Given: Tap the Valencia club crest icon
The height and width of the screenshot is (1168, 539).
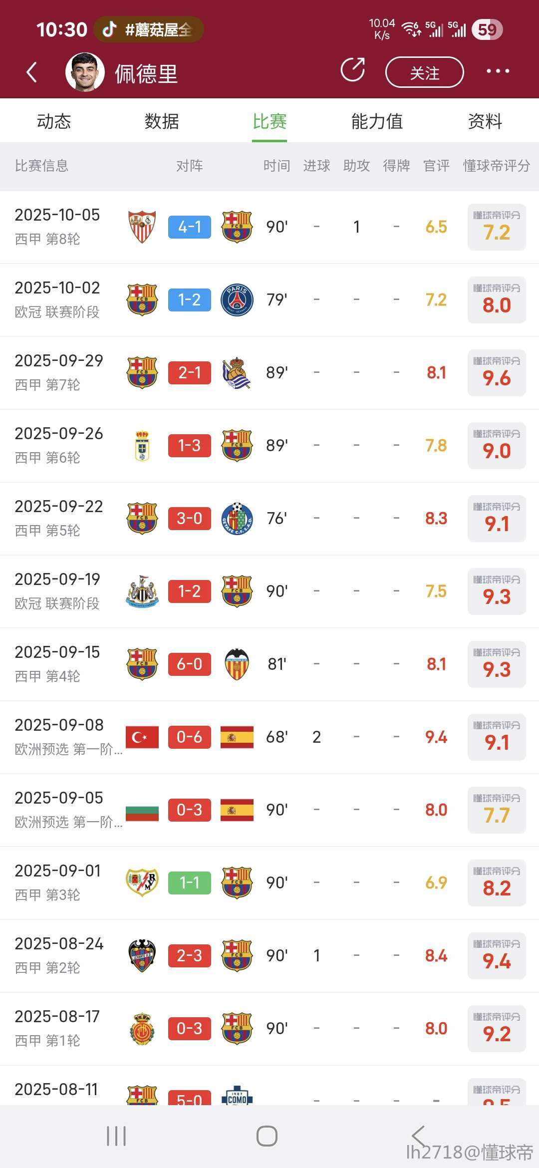Looking at the screenshot, I should click(237, 664).
